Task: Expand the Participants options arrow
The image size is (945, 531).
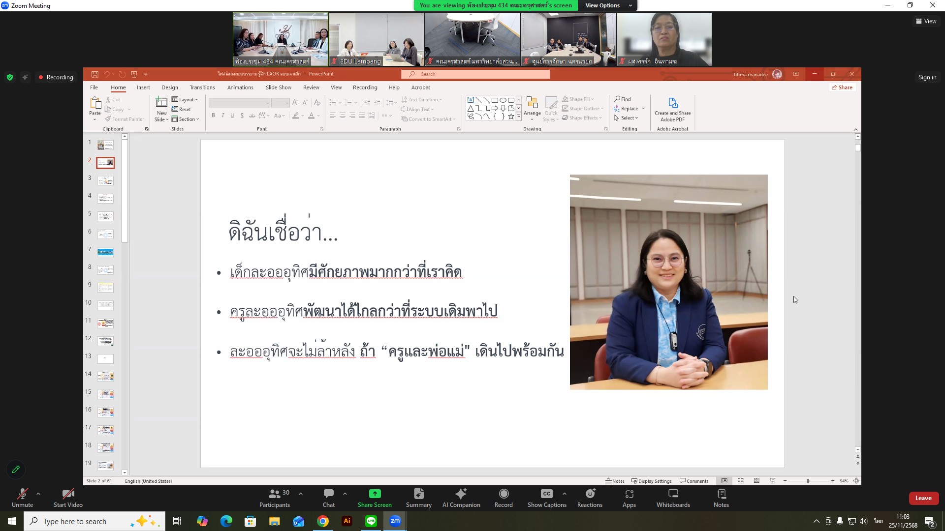Action: point(301,493)
